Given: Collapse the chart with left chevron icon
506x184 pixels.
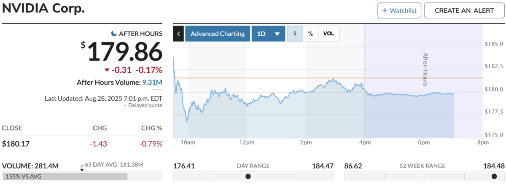Looking at the screenshot, I should pos(179,34).
